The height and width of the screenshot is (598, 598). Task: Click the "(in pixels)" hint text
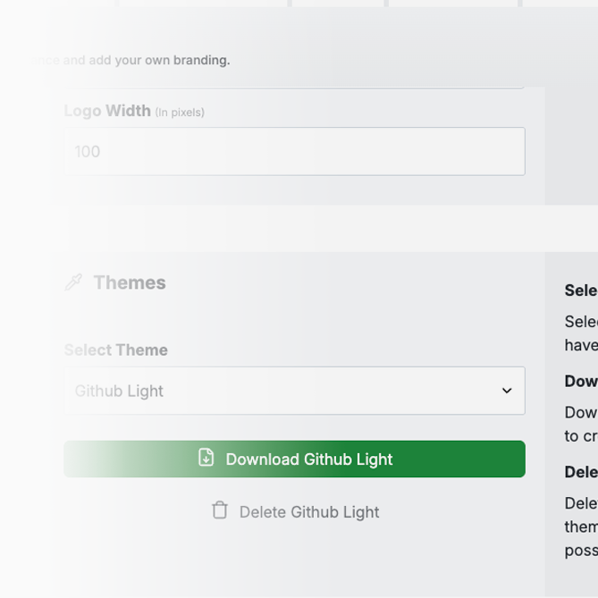pos(180,113)
